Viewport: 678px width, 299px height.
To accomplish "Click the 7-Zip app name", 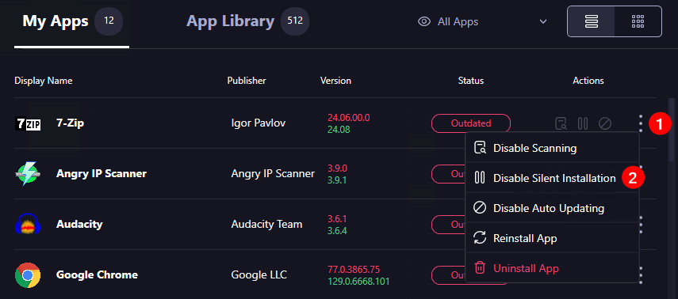I will click(70, 123).
